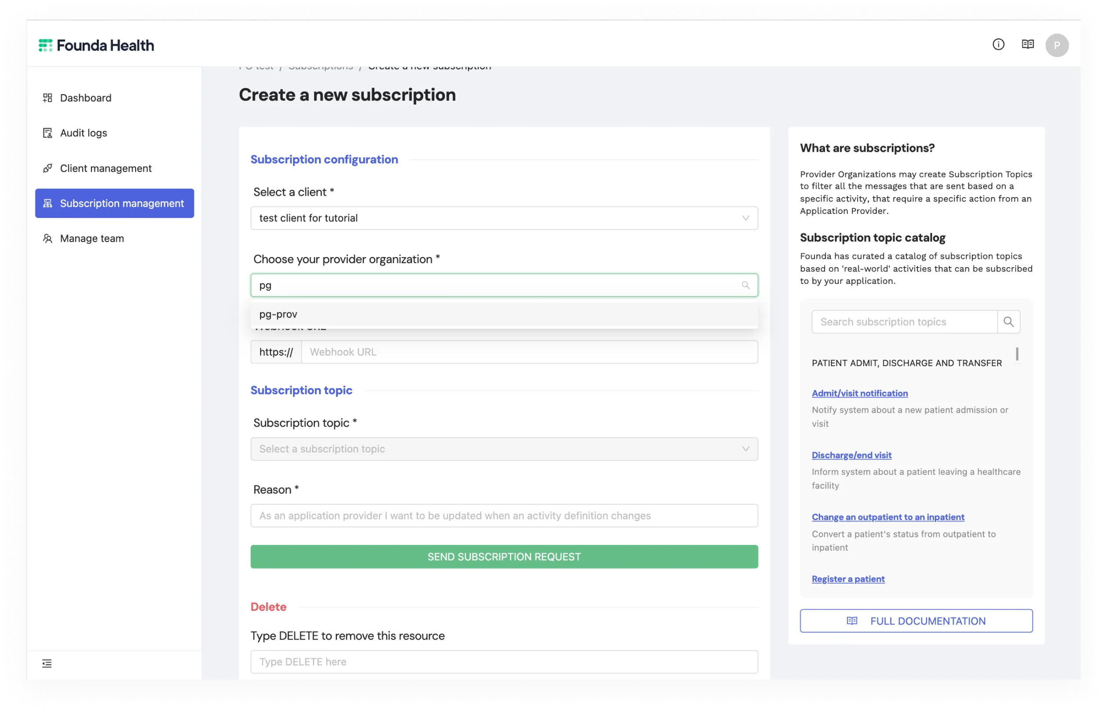The height and width of the screenshot is (713, 1107).
Task: Click the red Delete section heading
Action: 268,607
